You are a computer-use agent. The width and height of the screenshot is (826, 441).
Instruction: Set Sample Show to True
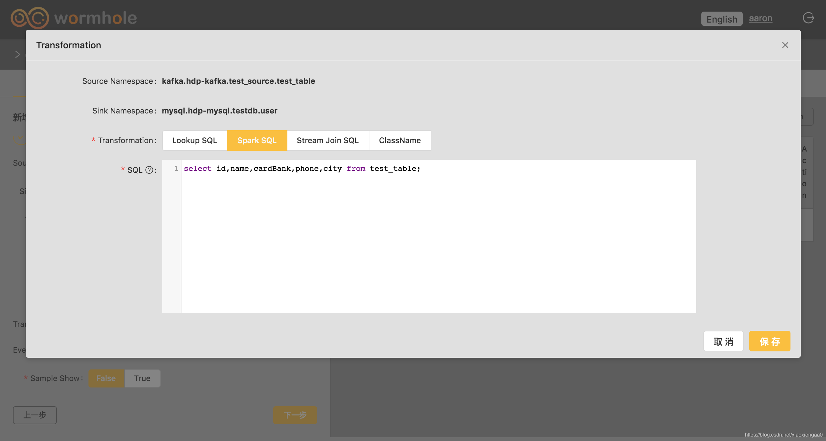(x=142, y=378)
